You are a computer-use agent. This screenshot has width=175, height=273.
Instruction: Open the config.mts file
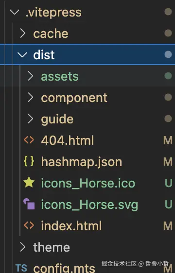click(64, 269)
